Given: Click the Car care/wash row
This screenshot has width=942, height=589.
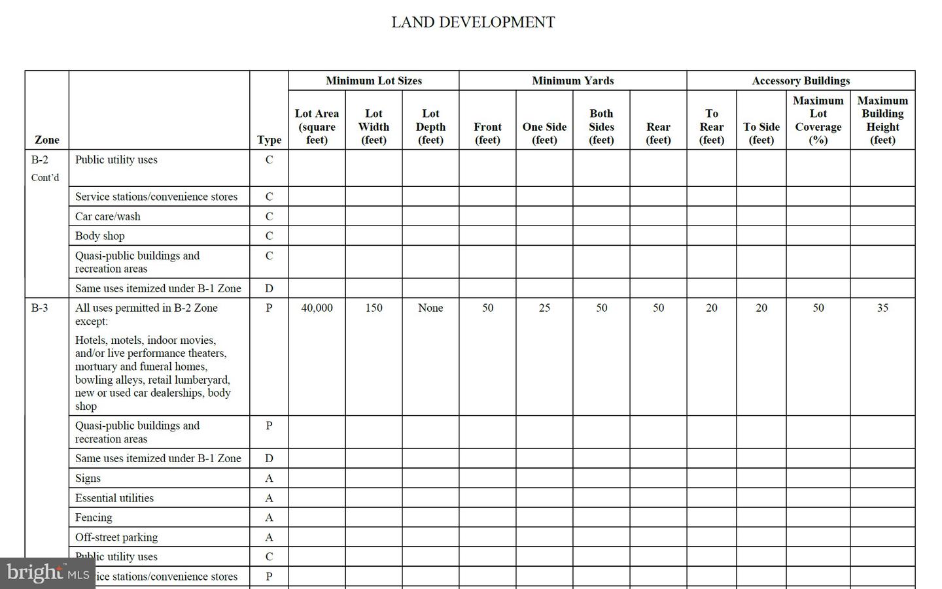Looking at the screenshot, I should pos(470,216).
